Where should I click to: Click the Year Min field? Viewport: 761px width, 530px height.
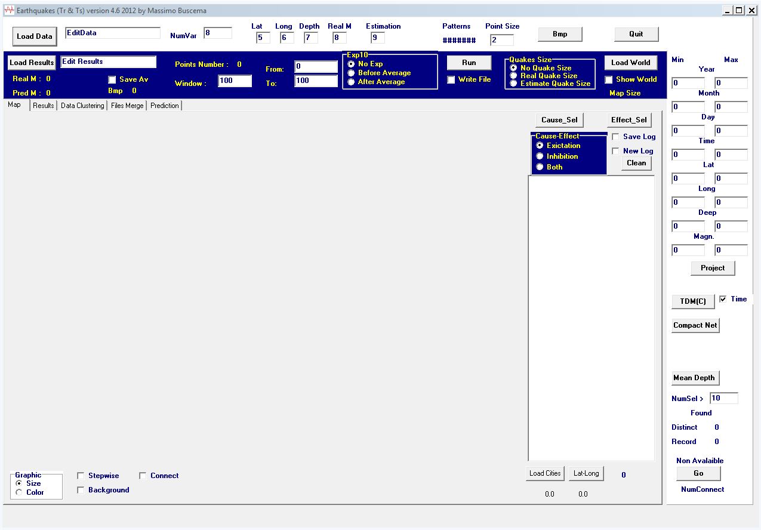[688, 83]
